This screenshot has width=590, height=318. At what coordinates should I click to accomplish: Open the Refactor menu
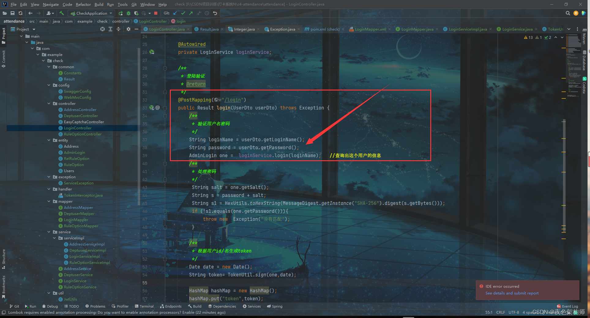[83, 4]
